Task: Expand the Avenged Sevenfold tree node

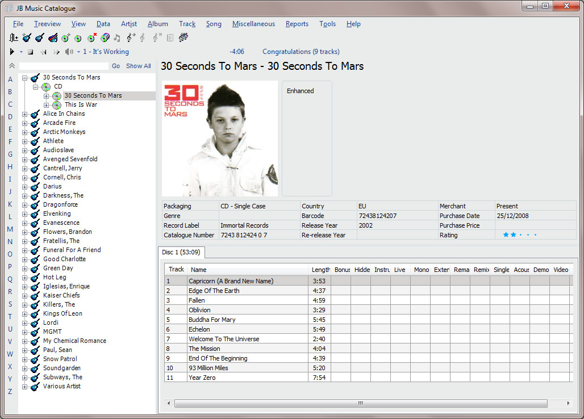Action: point(24,160)
